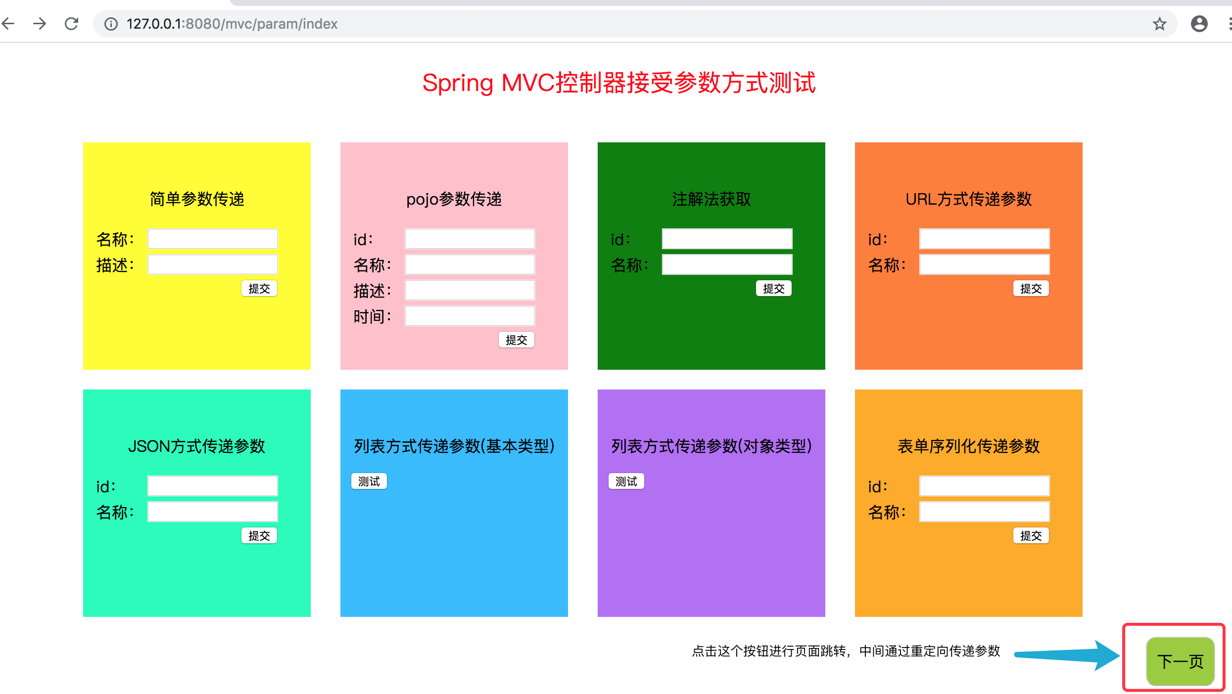Image resolution: width=1232 pixels, height=694 pixels.
Task: Click the id field in 表单序列化传递参数
Action: (985, 486)
